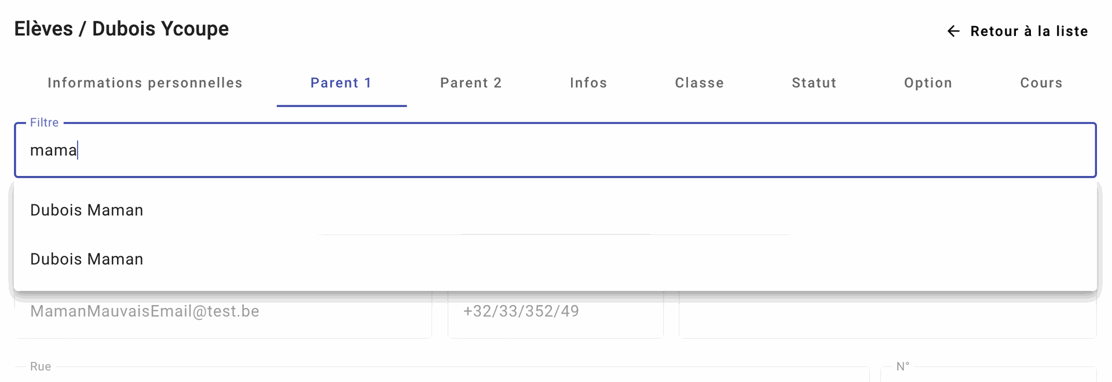Focus the Rue address field

[x=440, y=374]
